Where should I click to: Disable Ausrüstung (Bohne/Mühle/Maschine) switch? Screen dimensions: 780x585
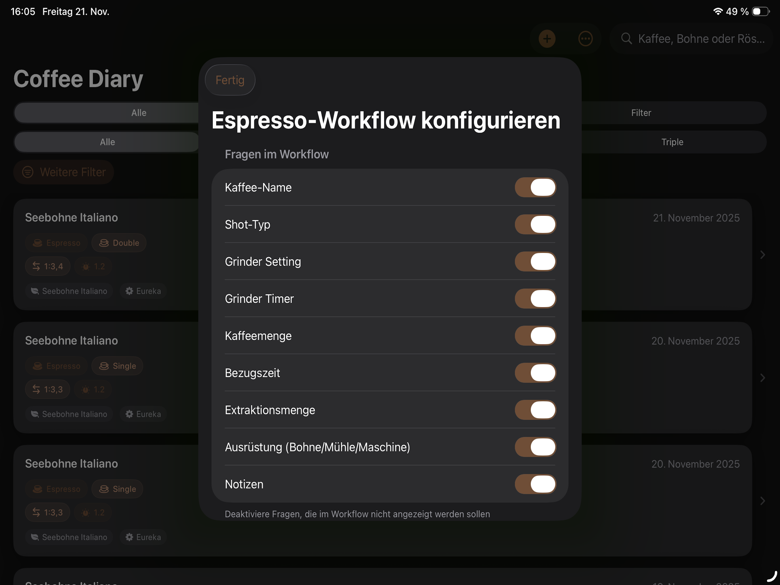pos(535,447)
